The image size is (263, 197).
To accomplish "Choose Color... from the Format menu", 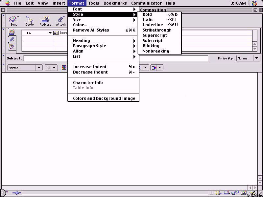I will pyautogui.click(x=103, y=25).
